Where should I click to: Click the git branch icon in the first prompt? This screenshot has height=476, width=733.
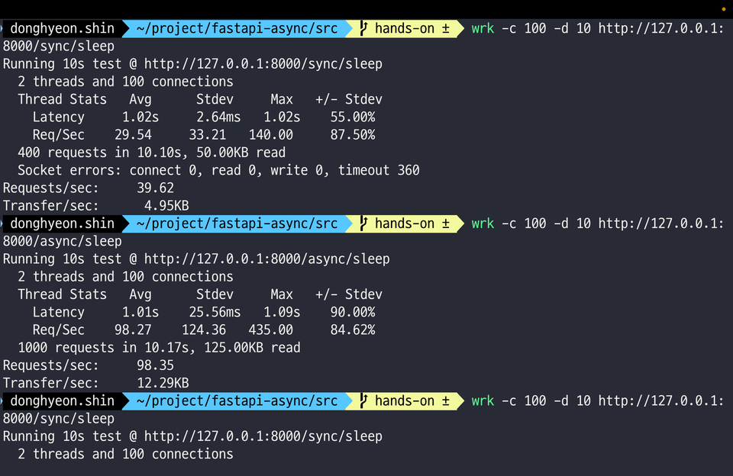[x=363, y=28]
